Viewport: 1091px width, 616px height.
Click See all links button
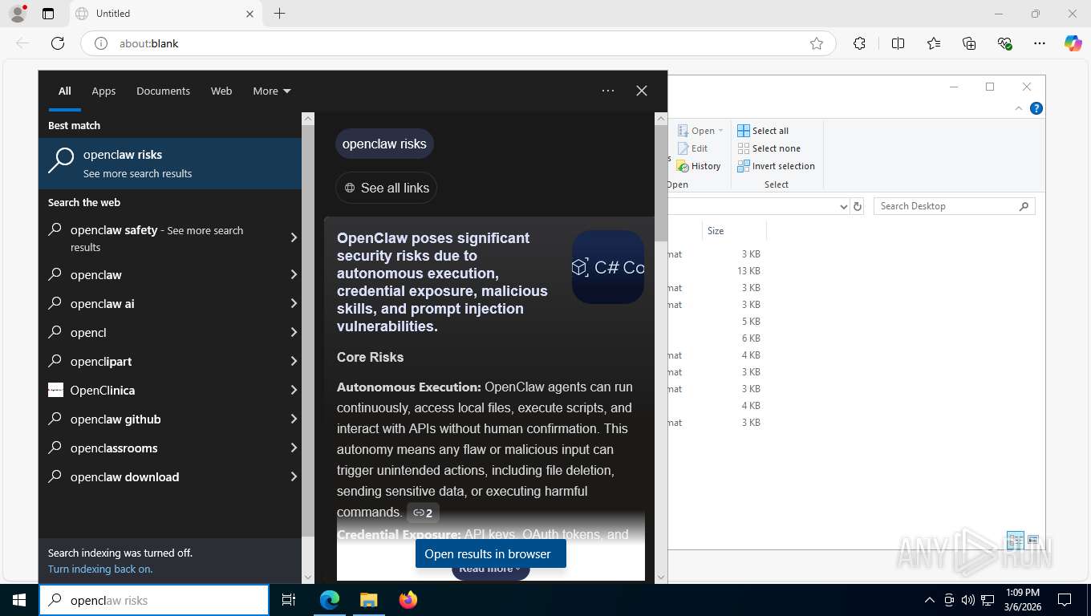pyautogui.click(x=386, y=188)
